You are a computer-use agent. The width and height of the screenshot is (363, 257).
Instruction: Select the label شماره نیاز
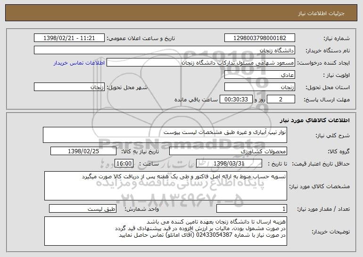[337, 38]
